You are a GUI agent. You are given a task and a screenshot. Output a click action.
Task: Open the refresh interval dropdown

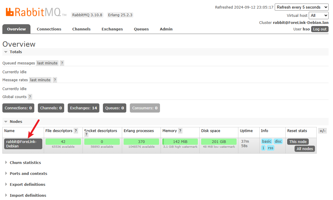[x=301, y=7]
